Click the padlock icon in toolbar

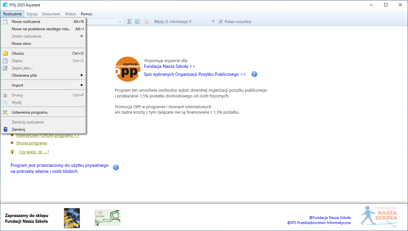point(146,21)
